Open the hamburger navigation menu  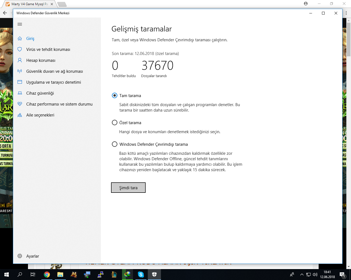pyautogui.click(x=20, y=24)
